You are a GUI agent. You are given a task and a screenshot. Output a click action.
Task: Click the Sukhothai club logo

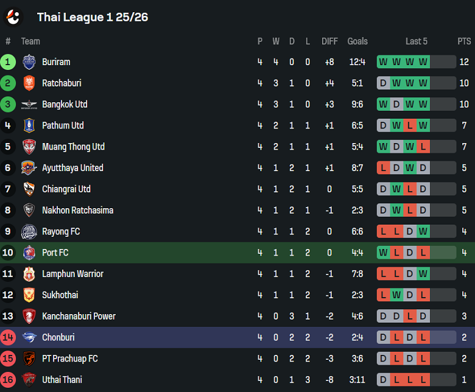click(29, 295)
